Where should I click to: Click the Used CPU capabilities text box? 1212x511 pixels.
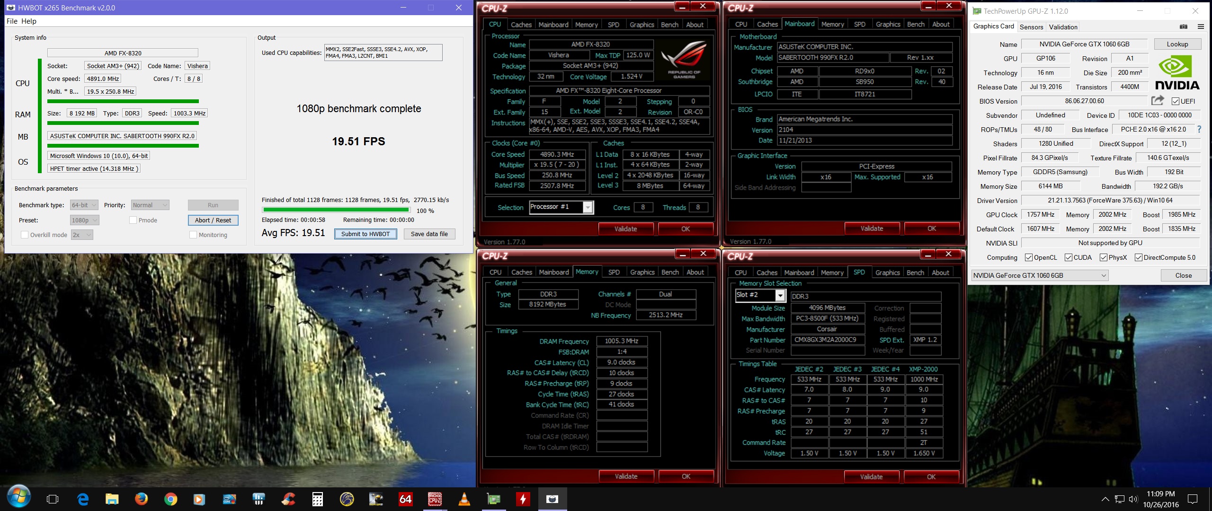point(383,53)
